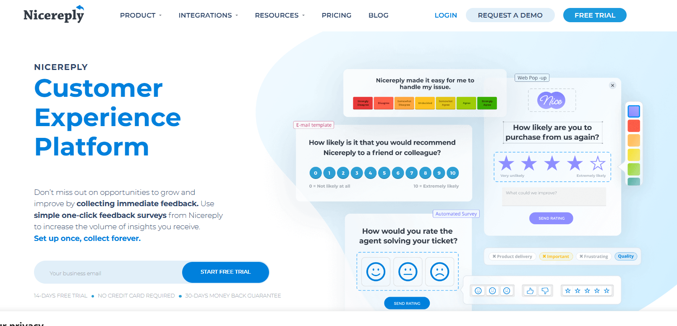Click the happy smiley face rating
This screenshot has height=326, width=677.
coord(376,272)
